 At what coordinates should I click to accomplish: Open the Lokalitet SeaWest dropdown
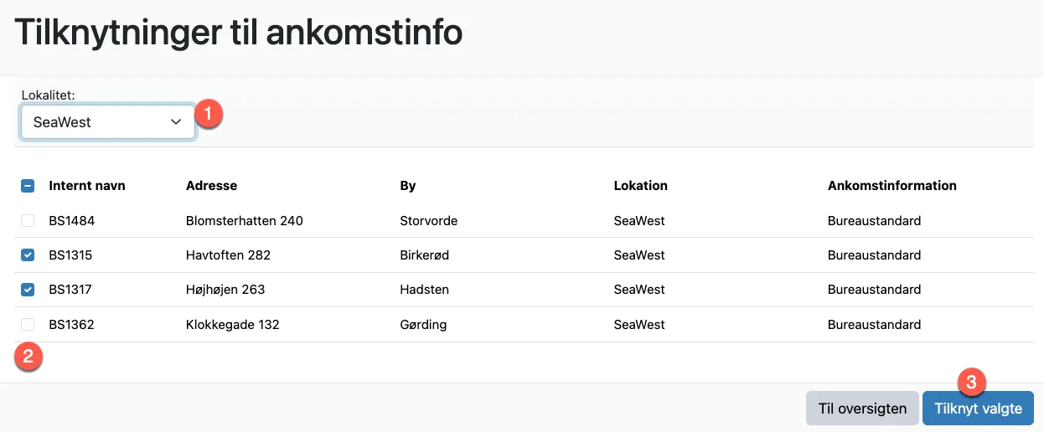[x=107, y=121]
